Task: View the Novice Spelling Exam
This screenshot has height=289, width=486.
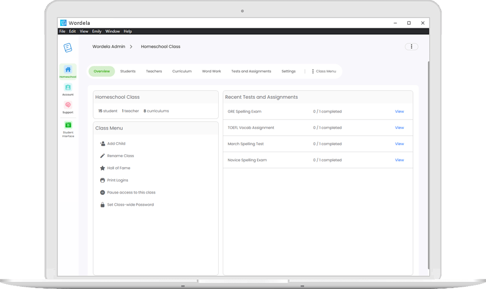Action: [399, 160]
